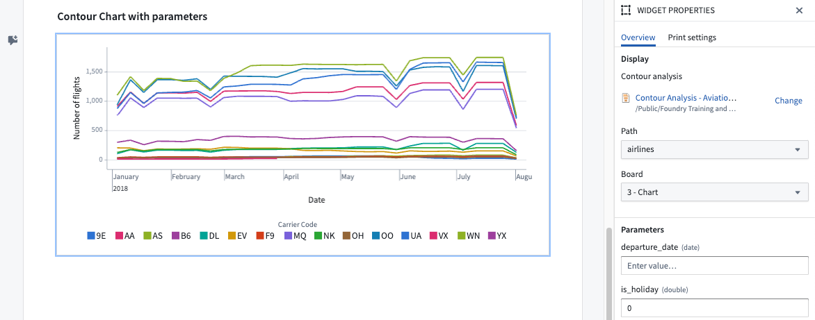
Task: Click the 'May' axis label
Action: (x=348, y=177)
